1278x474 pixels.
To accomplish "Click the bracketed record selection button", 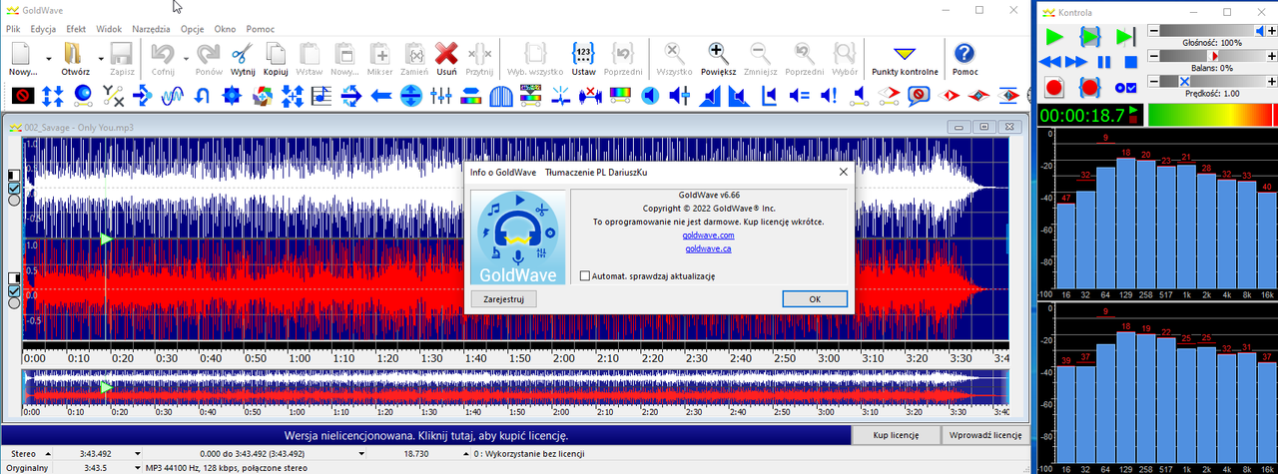I will [x=1090, y=88].
